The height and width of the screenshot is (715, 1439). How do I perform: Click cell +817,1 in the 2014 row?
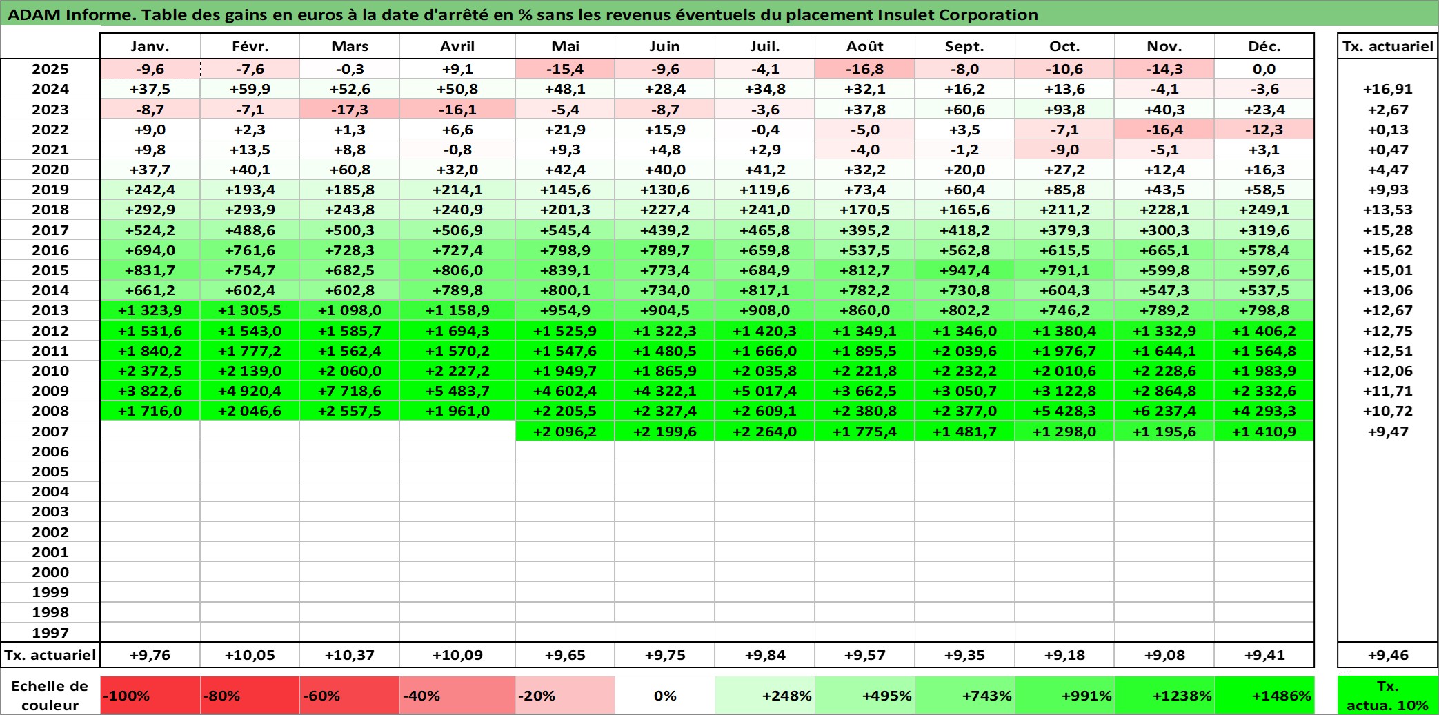tap(765, 290)
